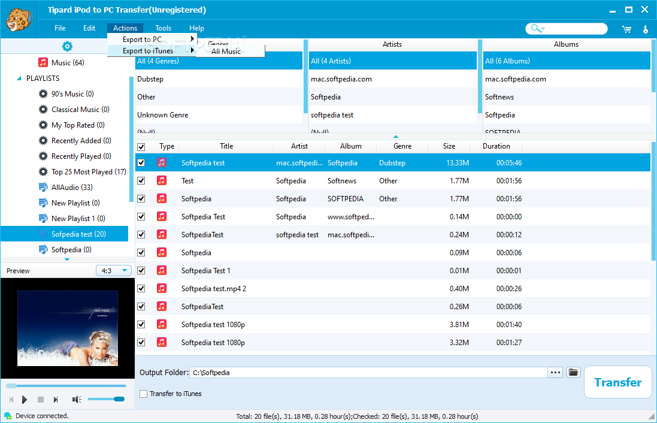Uncheck the Softpedia test Dubstep row checkbox
The height and width of the screenshot is (423, 657).
(x=141, y=162)
